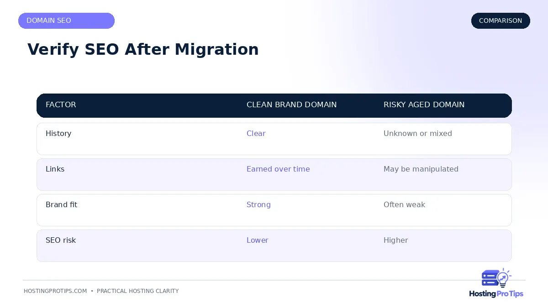Viewport: 548px width, 308px height.
Task: Click the 'Brand fit' row label
Action: [61, 204]
